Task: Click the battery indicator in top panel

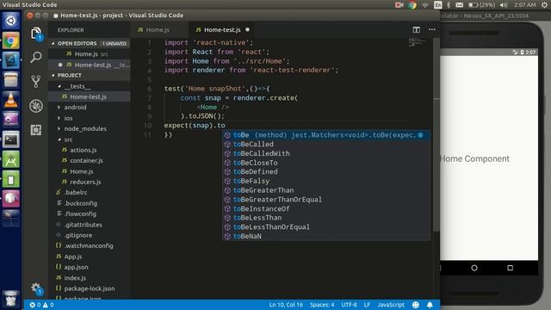Action: [481, 4]
